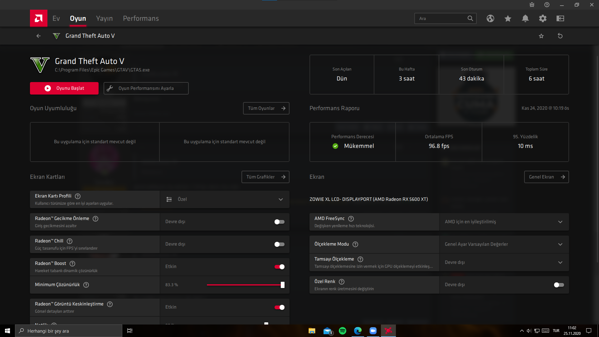Expand Ekran Kartı Profili dropdown
The width and height of the screenshot is (599, 337).
click(x=225, y=199)
